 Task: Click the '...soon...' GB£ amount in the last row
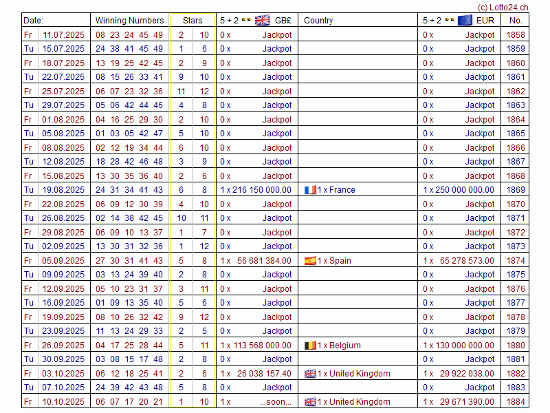pos(276,402)
